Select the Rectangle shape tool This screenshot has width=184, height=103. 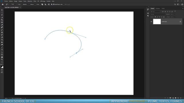coord(2,55)
